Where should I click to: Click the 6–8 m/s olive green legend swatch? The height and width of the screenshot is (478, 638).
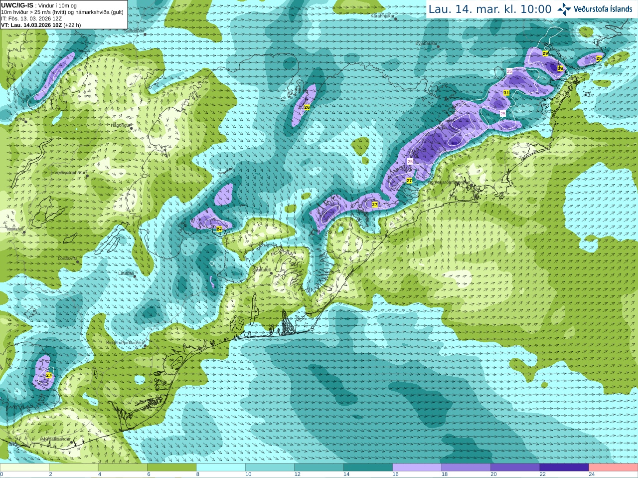click(171, 468)
